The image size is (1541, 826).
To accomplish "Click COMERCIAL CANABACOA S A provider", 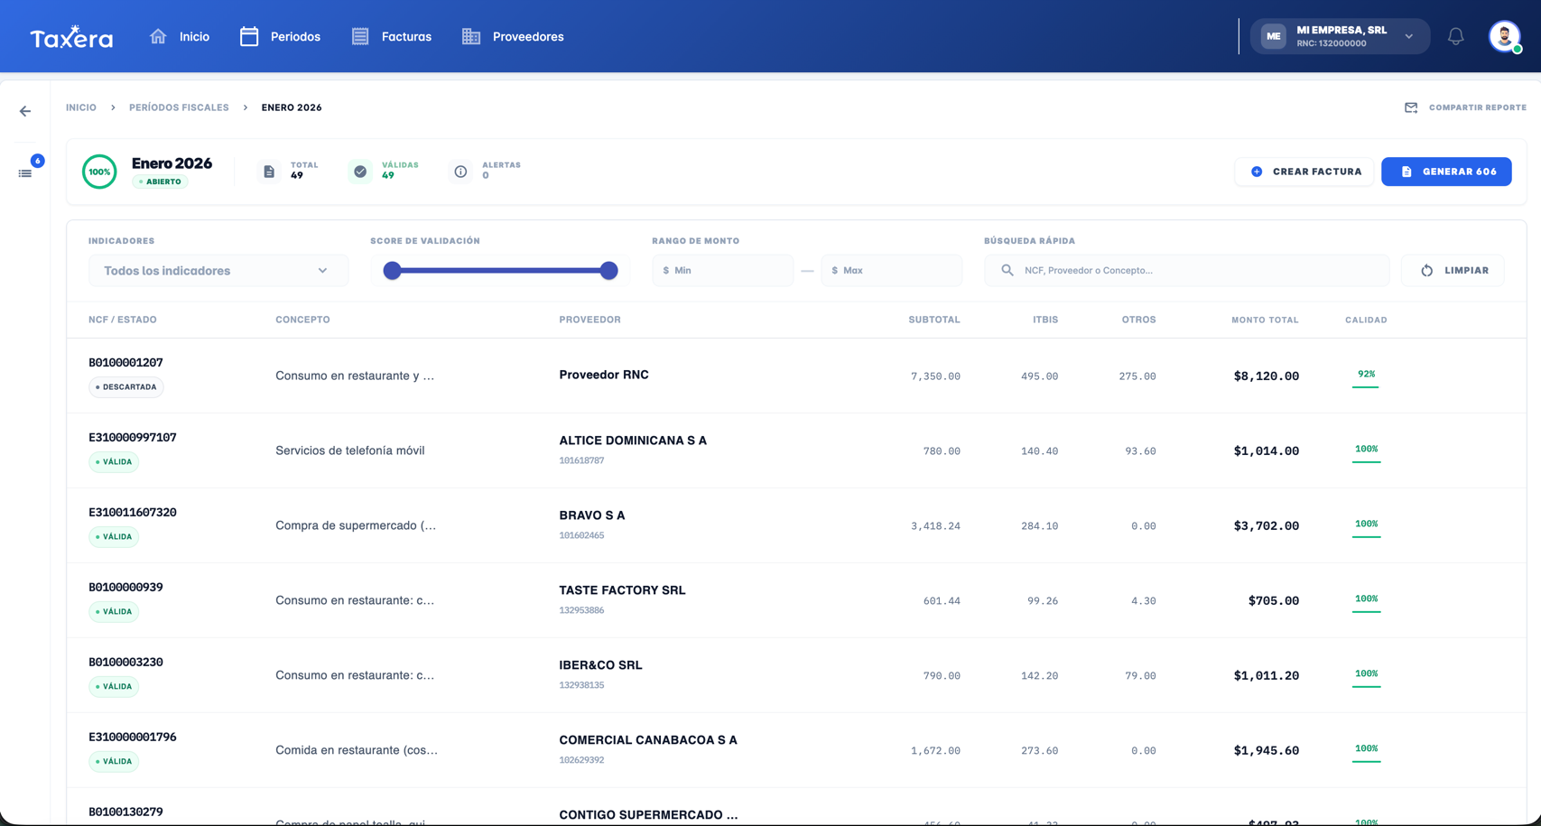I will (x=648, y=740).
